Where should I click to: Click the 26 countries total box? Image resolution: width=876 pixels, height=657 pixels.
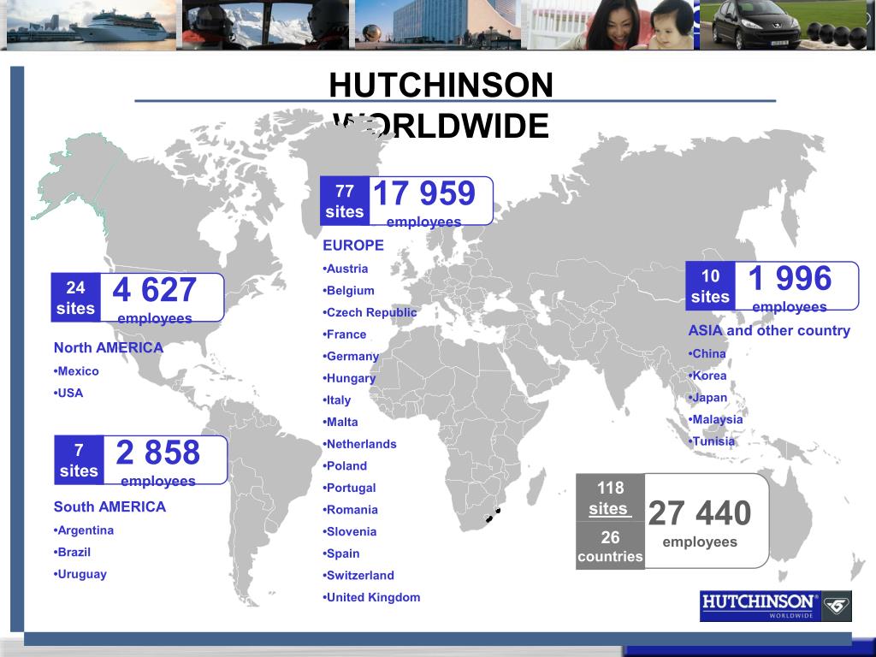[610, 546]
